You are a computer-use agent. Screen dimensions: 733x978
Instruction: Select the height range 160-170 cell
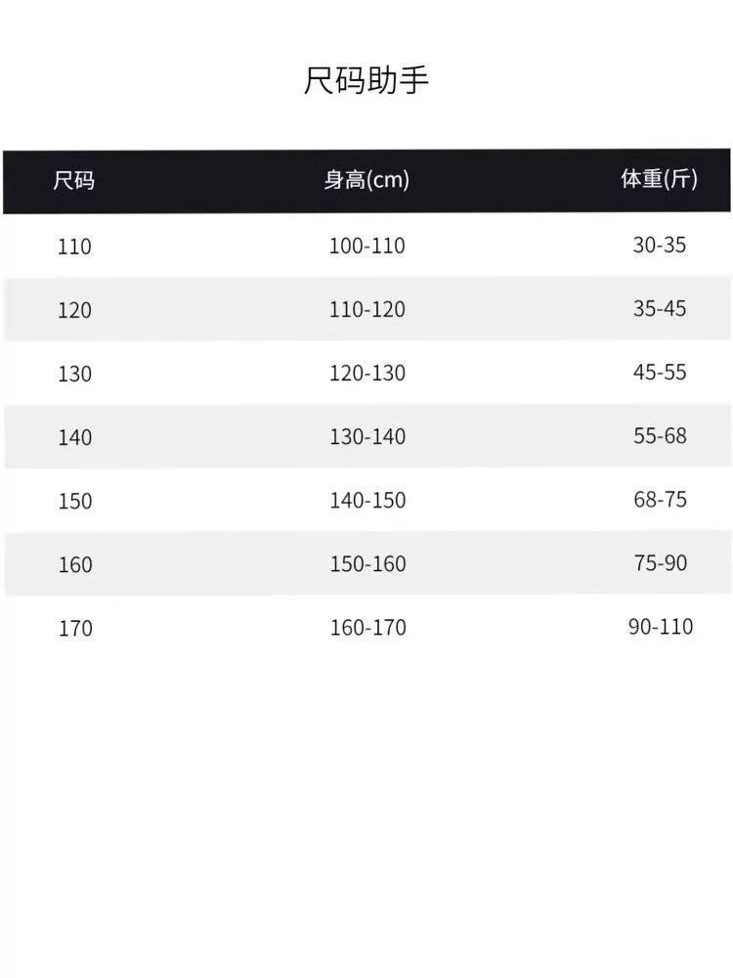pyautogui.click(x=366, y=628)
